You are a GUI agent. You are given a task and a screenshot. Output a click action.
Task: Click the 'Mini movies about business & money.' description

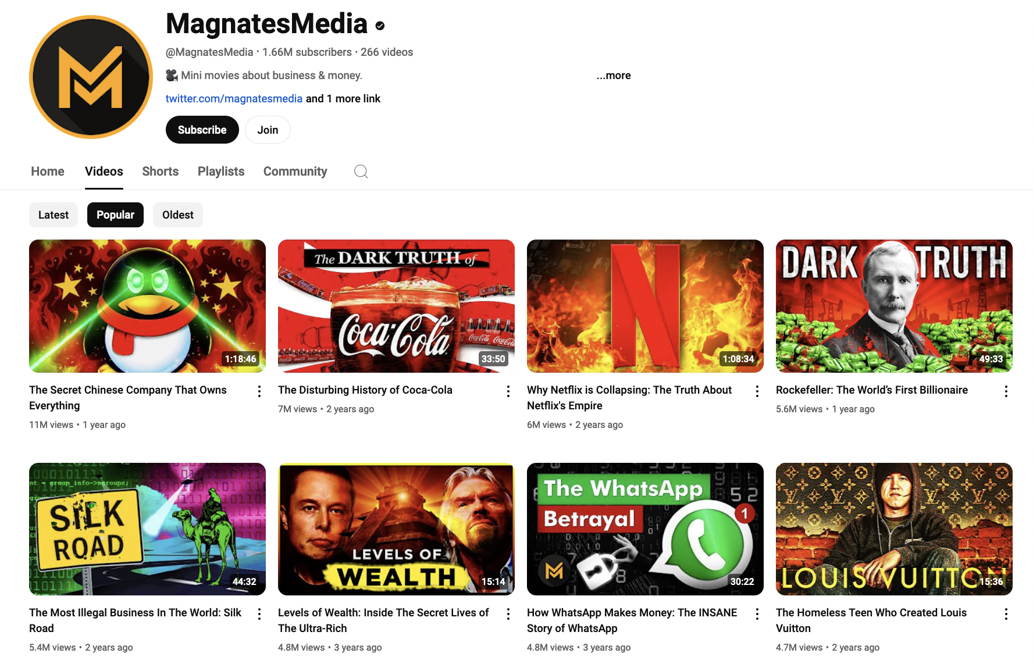[272, 76]
